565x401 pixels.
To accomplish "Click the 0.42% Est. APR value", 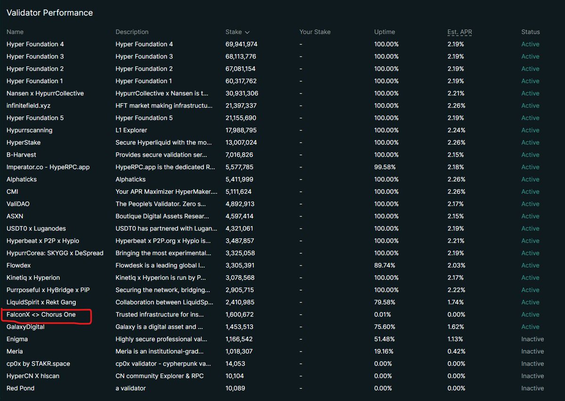I will pyautogui.click(x=456, y=351).
